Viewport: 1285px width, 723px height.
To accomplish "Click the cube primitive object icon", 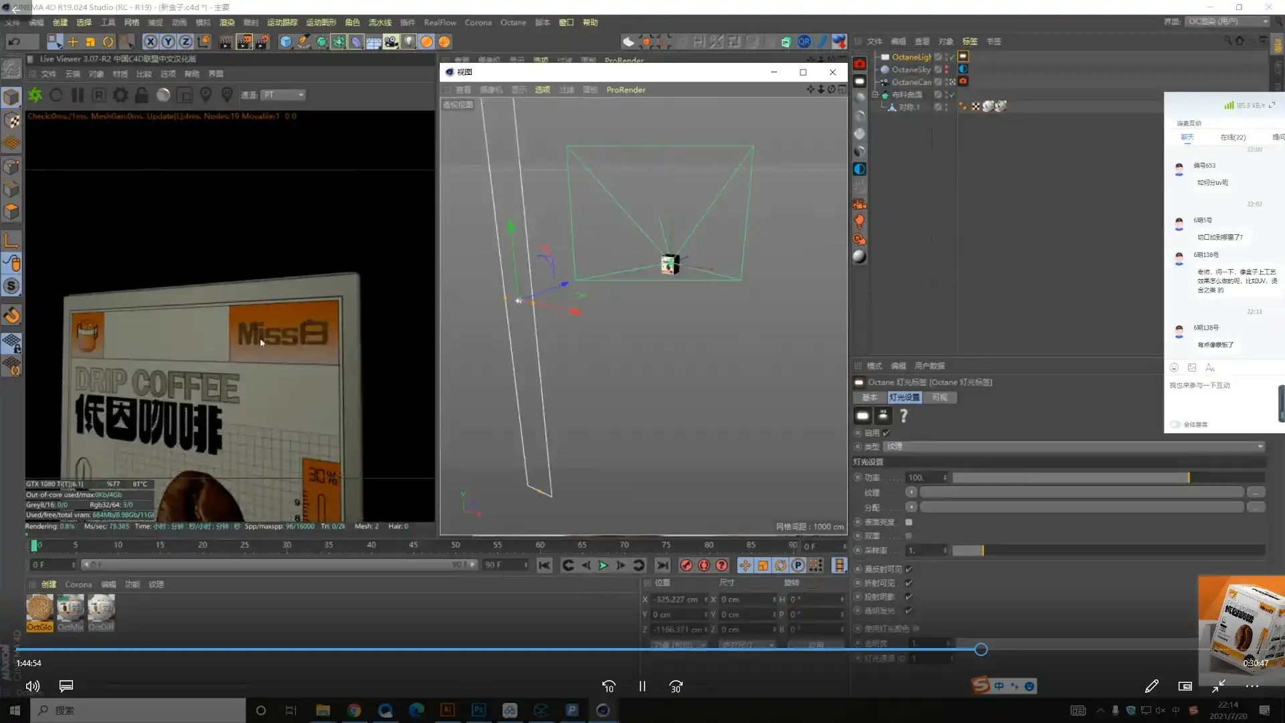I will coord(286,42).
